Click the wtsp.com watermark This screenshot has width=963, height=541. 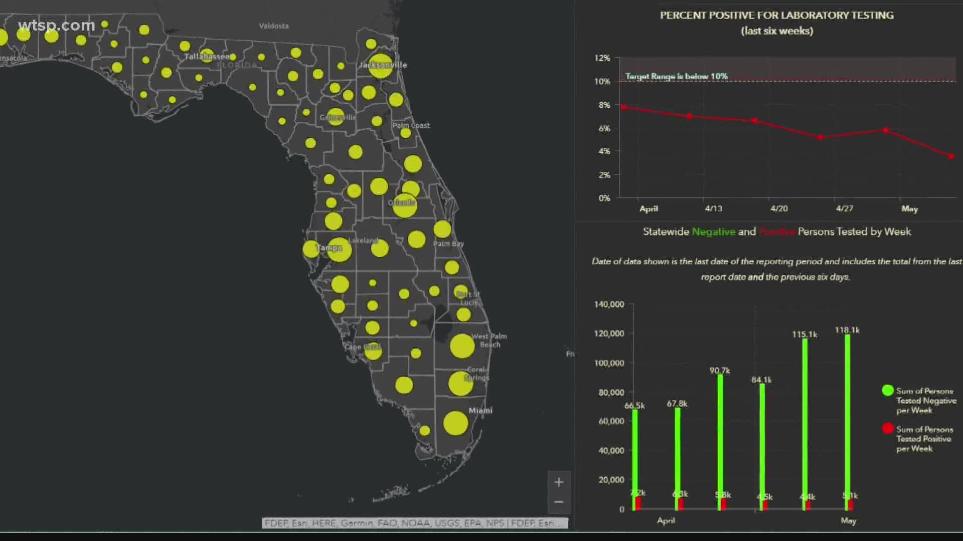pyautogui.click(x=56, y=25)
